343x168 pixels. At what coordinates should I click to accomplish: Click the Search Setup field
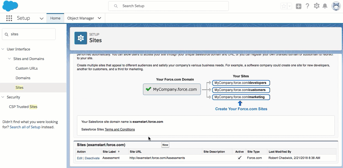click(168, 6)
